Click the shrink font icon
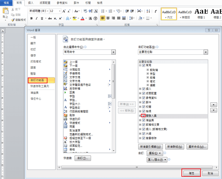Viewport: 222px width, 179px height. coord(69,11)
